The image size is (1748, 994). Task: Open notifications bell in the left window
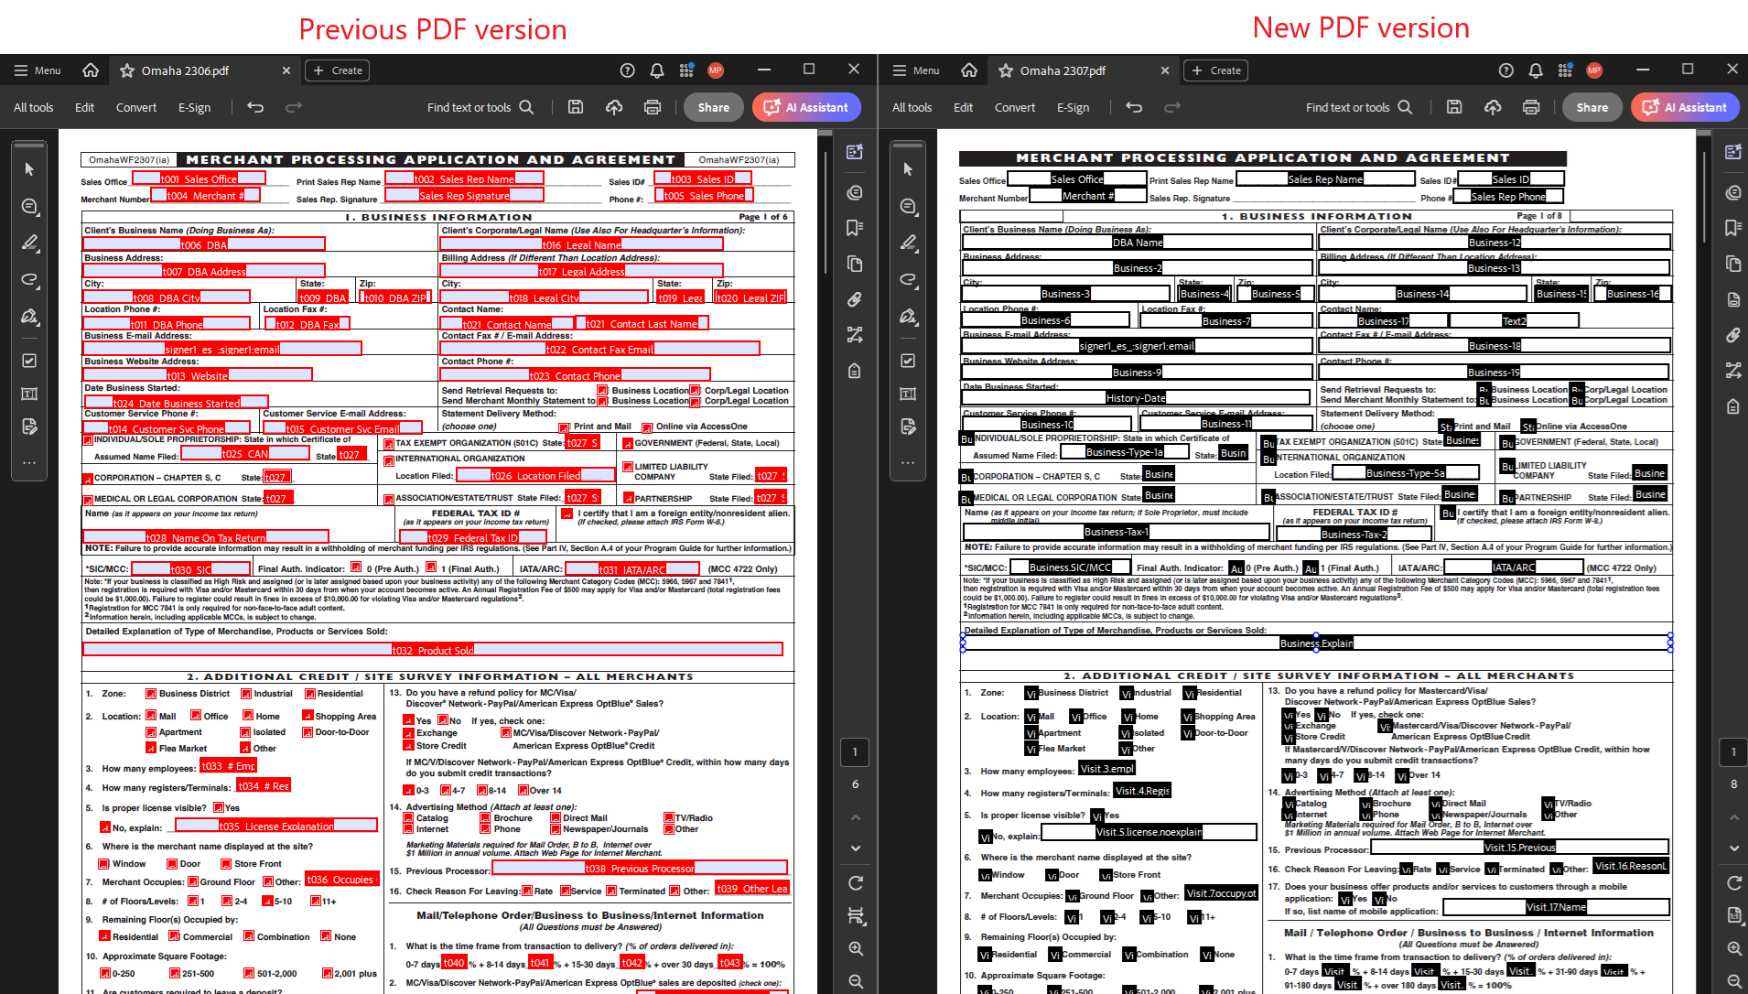pos(657,70)
